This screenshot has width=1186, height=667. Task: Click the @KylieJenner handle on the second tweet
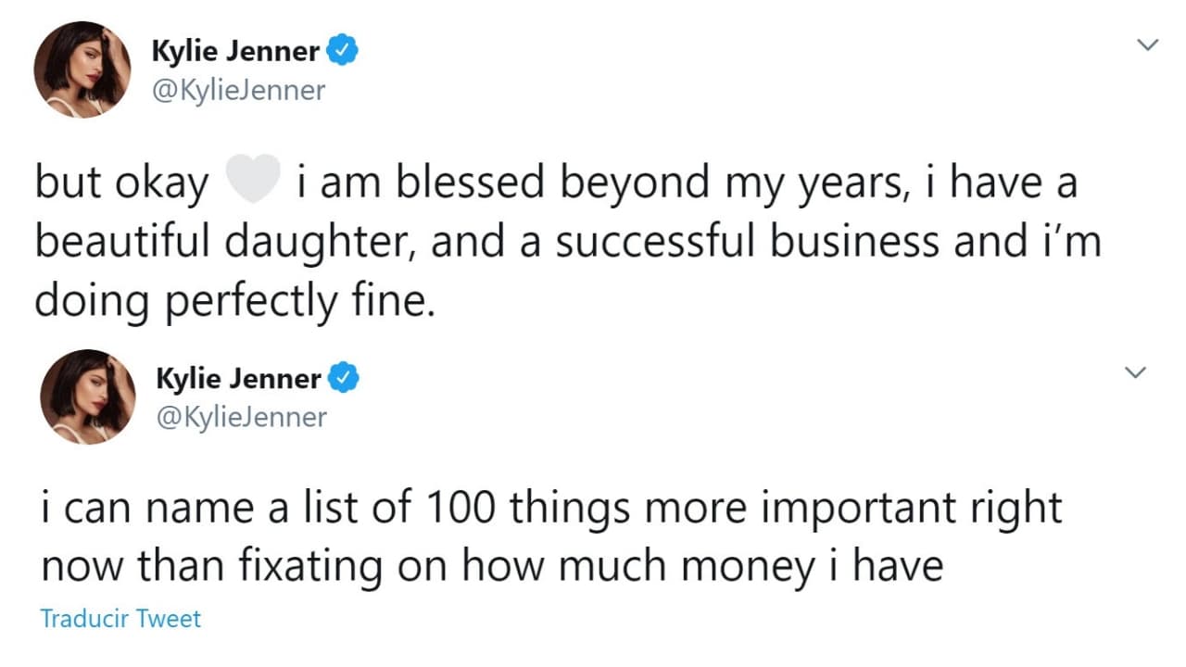pyautogui.click(x=245, y=417)
